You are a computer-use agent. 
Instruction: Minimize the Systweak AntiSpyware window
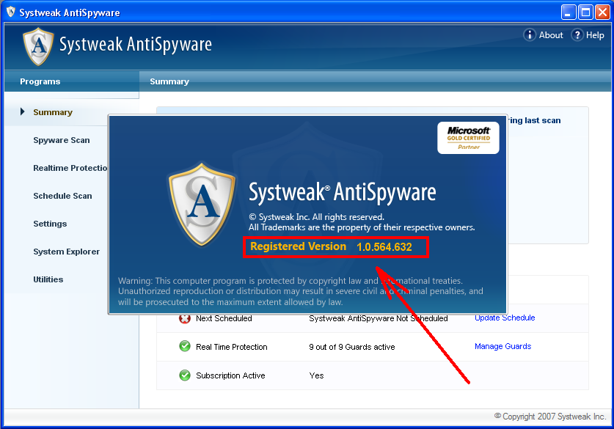point(569,12)
